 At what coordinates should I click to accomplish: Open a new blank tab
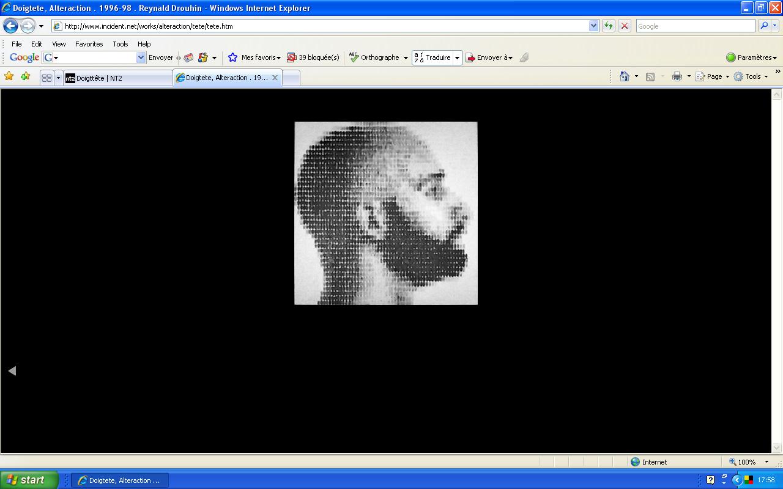pos(291,78)
